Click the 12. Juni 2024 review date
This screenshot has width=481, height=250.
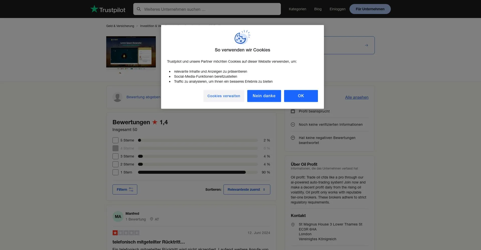[259, 233]
